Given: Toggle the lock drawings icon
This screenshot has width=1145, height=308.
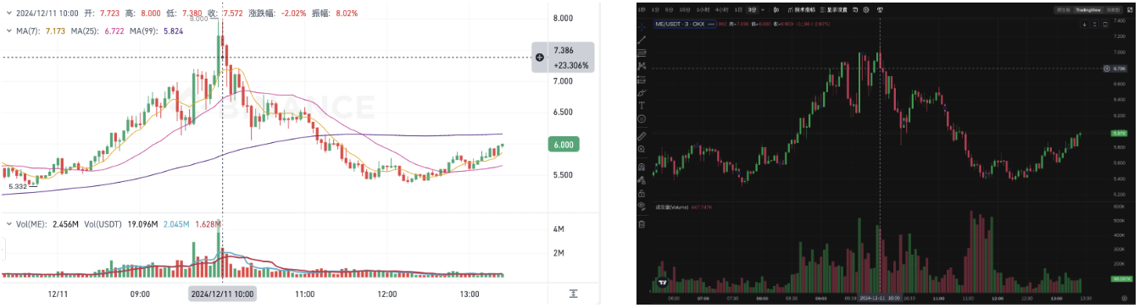Looking at the screenshot, I should click(x=642, y=194).
